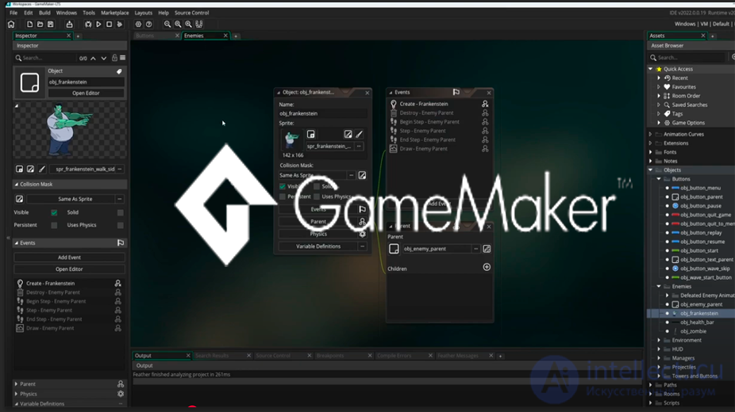The image size is (735, 412).
Task: Open Game Options gear in toolbar
Action: [138, 25]
